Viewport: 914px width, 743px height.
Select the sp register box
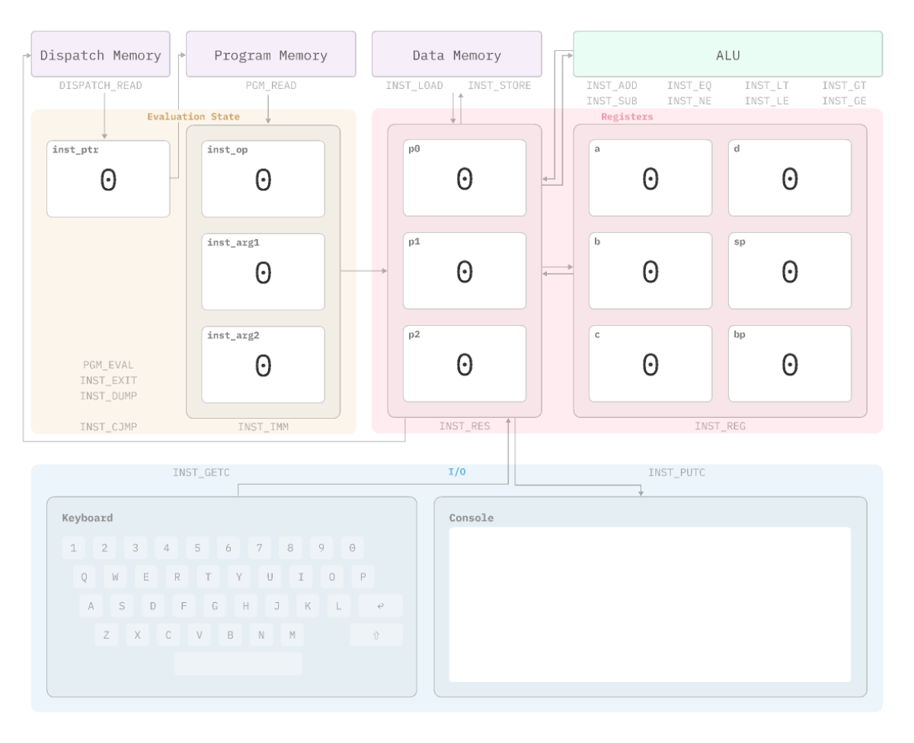click(x=790, y=270)
